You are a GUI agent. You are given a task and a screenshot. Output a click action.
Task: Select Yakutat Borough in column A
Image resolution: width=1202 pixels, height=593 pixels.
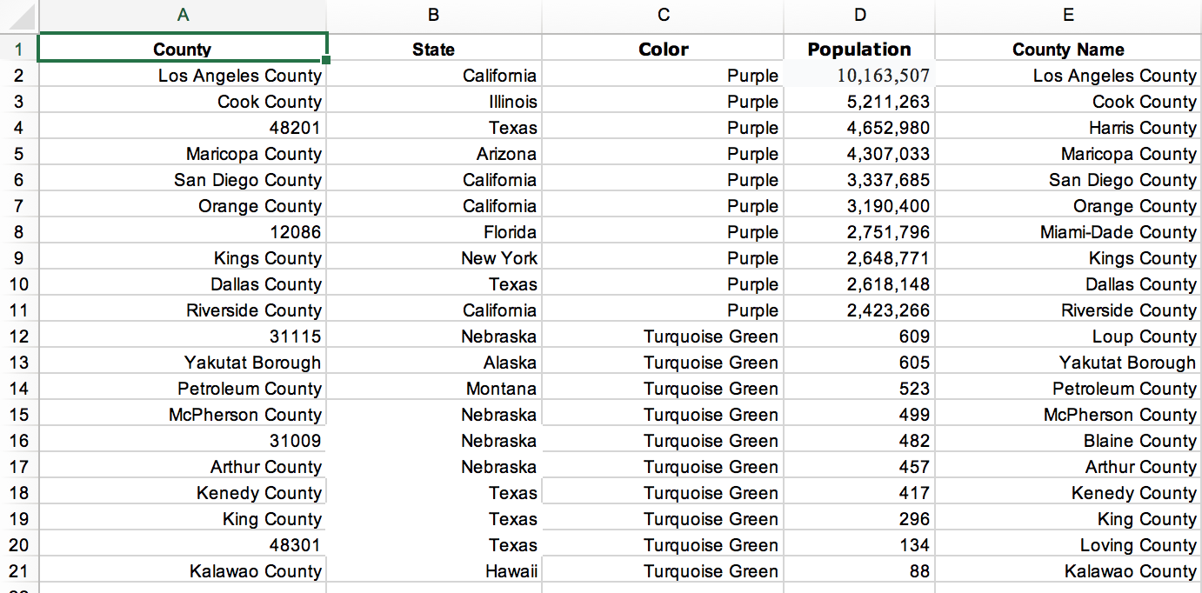point(183,363)
